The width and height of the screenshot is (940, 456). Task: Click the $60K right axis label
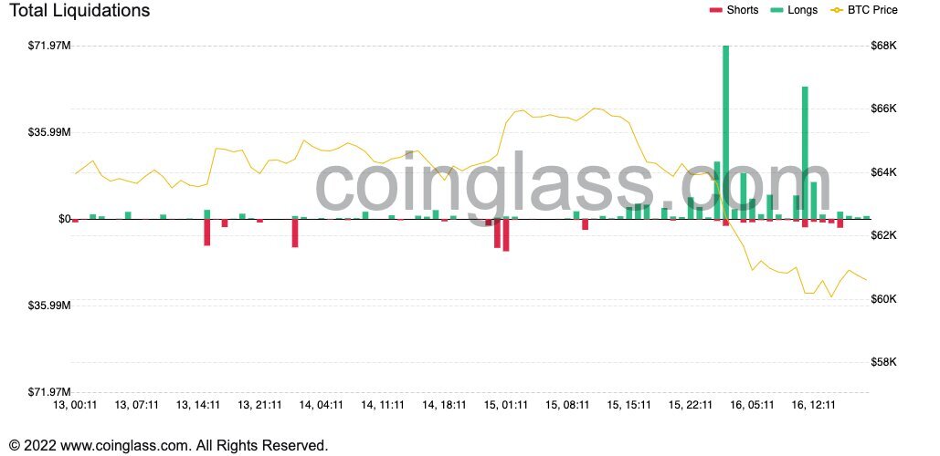(x=883, y=299)
